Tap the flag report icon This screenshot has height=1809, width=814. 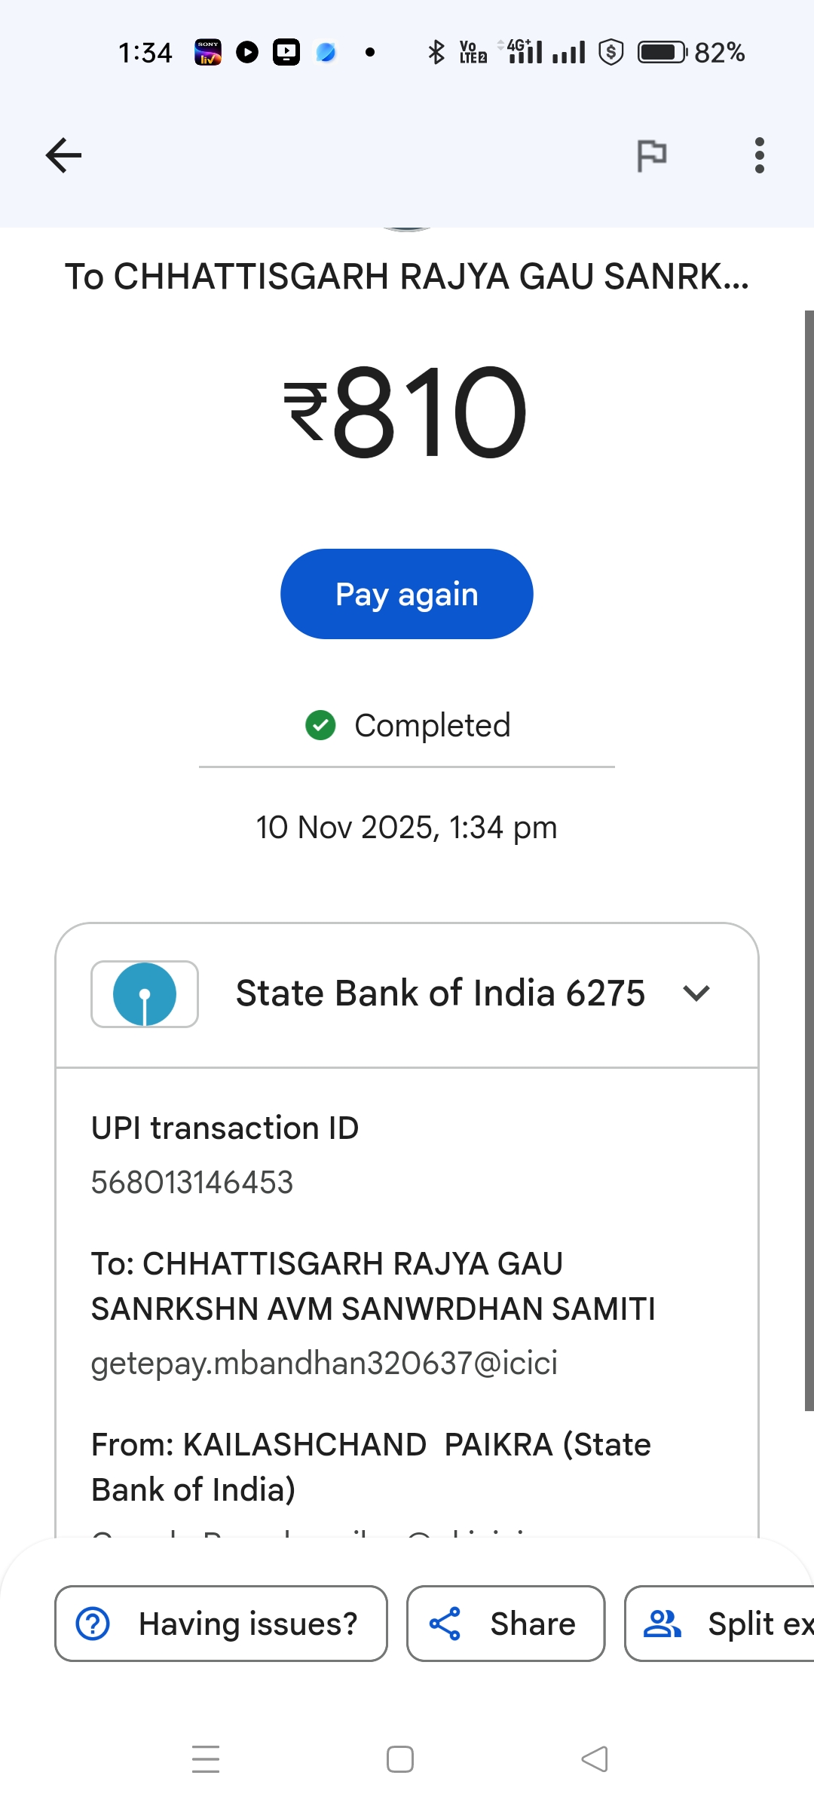(651, 156)
